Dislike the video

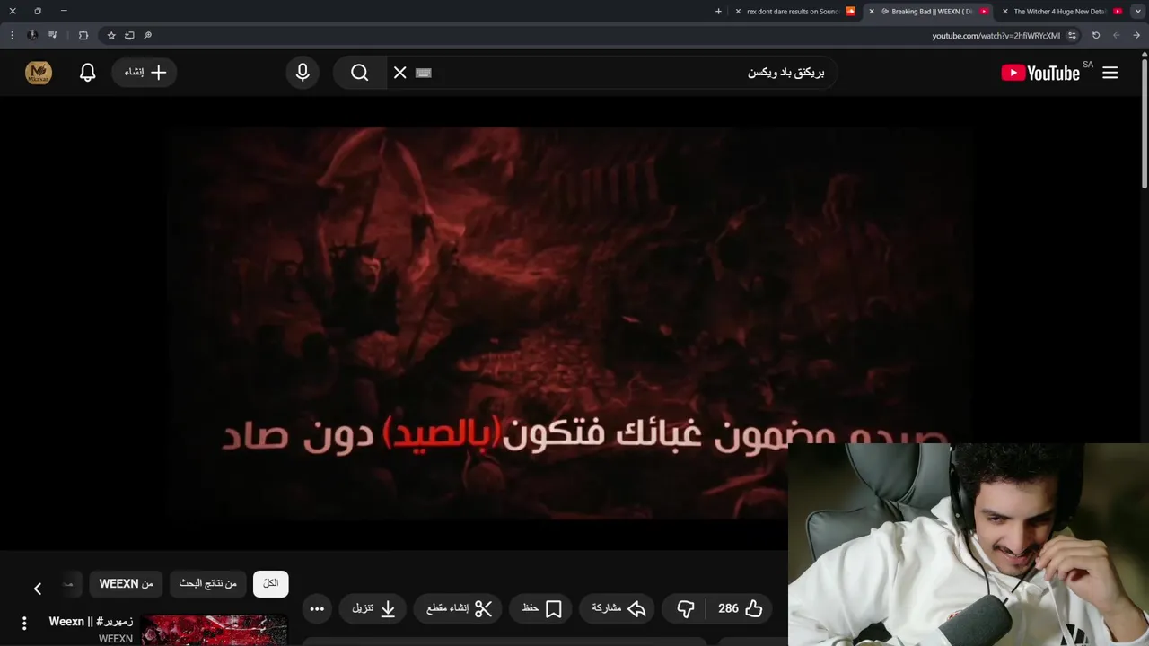(686, 608)
